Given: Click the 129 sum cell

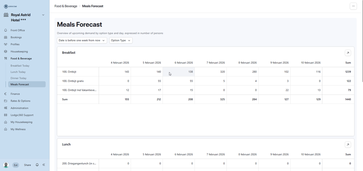Looking at the screenshot, I should [306, 99].
